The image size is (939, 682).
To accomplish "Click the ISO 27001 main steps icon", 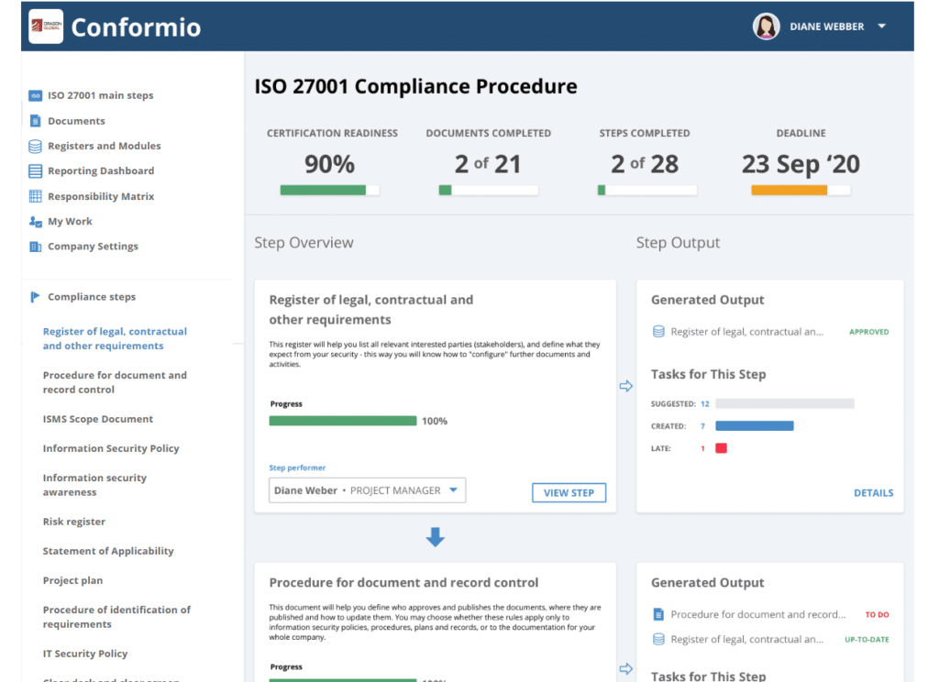I will [x=34, y=94].
